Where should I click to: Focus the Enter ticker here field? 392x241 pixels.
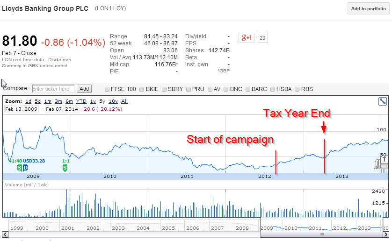53,89
